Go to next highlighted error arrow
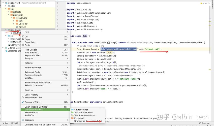 coord(209,3)
